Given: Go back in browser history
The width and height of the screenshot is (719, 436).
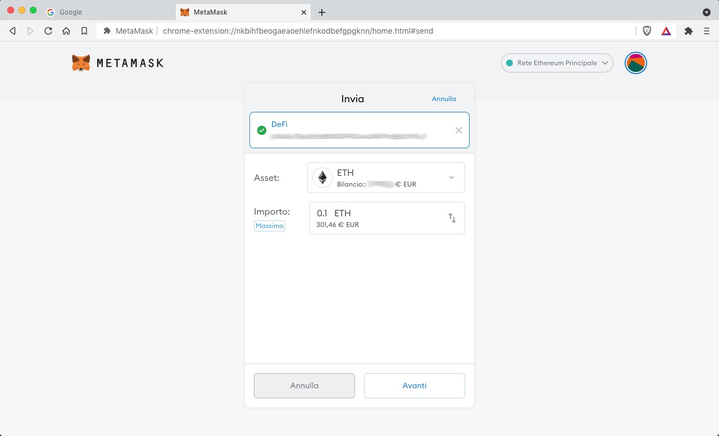Looking at the screenshot, I should pyautogui.click(x=12, y=31).
